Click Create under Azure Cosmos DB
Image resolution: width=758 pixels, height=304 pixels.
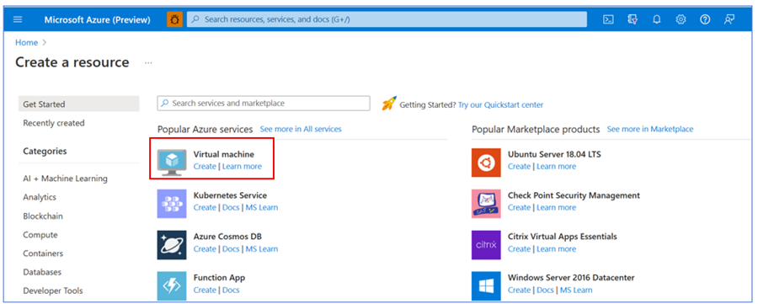pyautogui.click(x=205, y=249)
